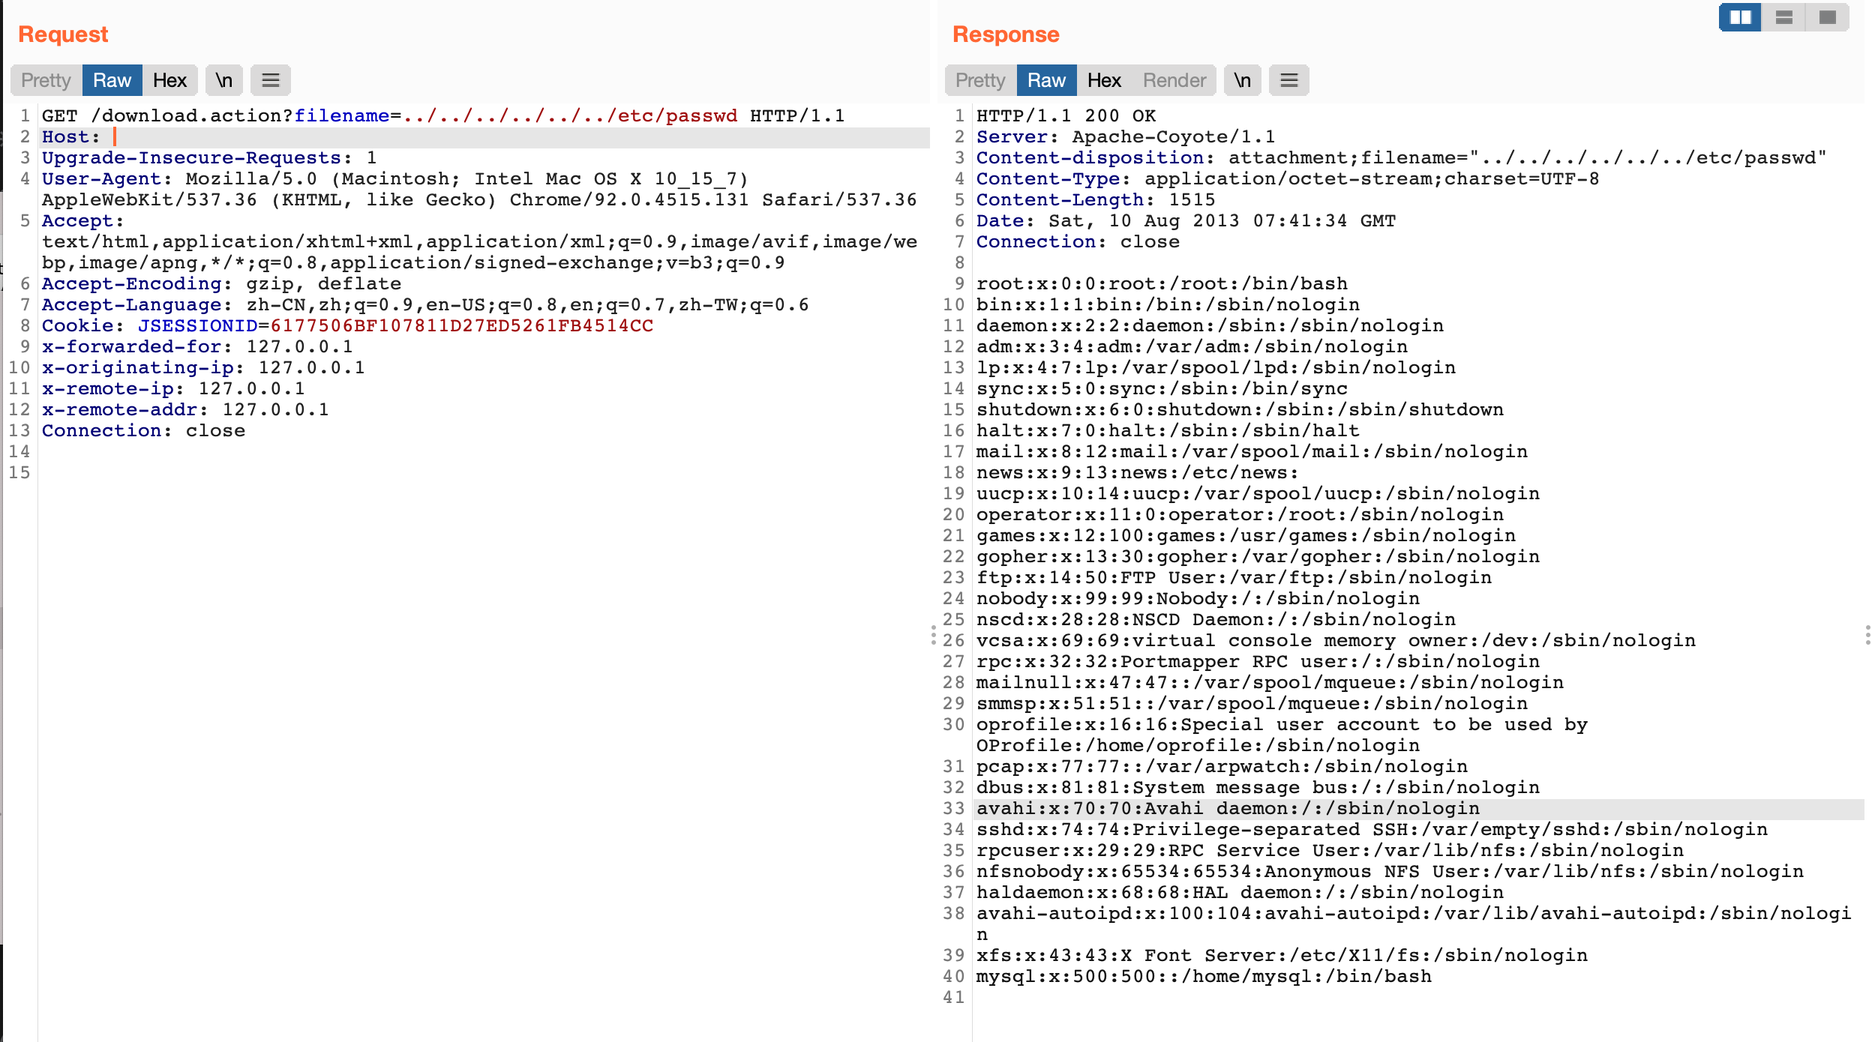Viewport: 1872px width, 1042px height.
Task: Select the Raw tab in Request
Action: click(x=112, y=80)
